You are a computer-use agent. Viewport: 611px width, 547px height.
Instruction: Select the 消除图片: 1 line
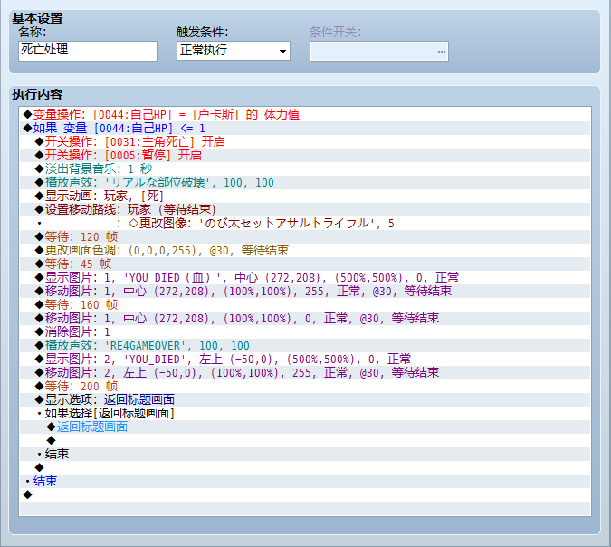pyautogui.click(x=305, y=332)
